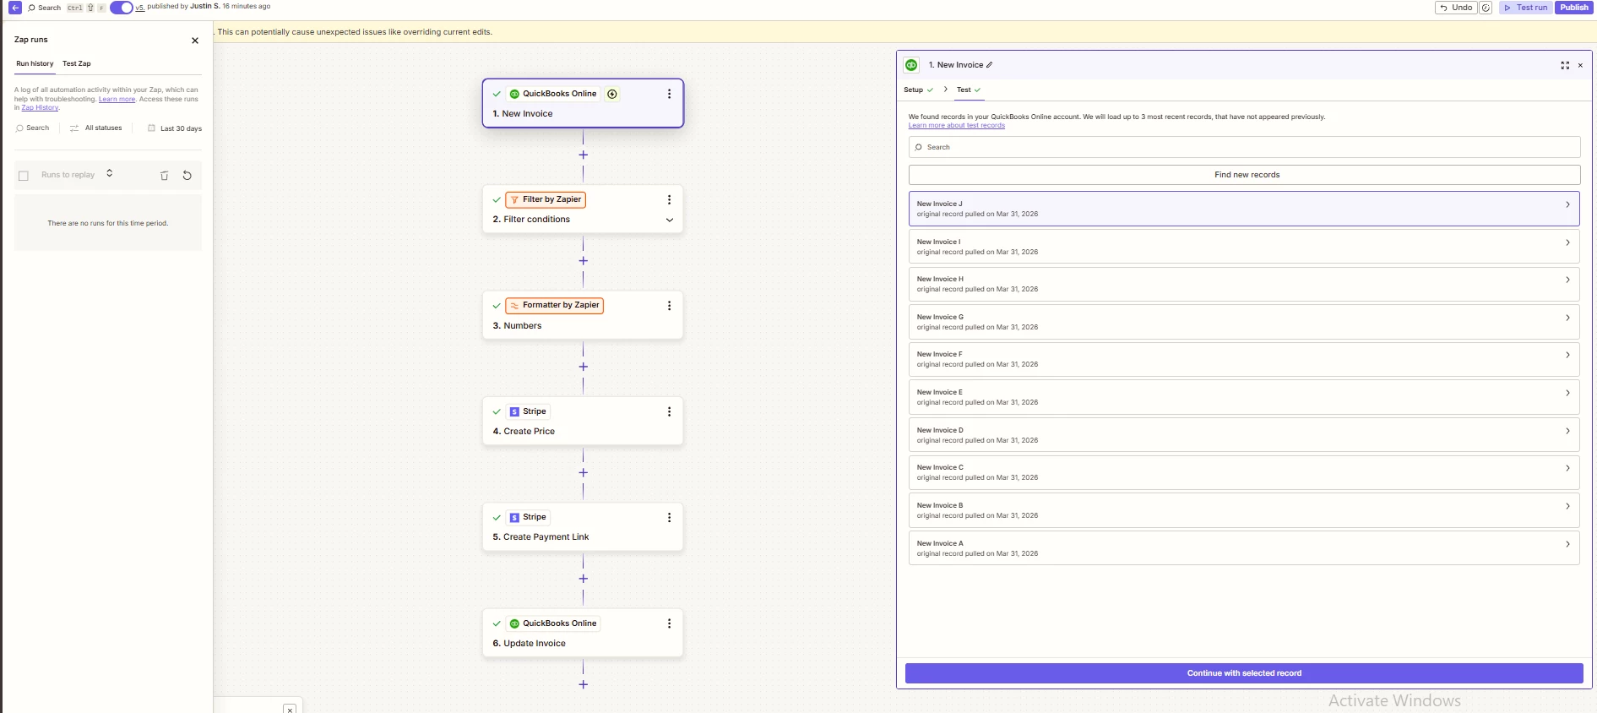This screenshot has width=1597, height=713.
Task: Click Stripe badge on Create Price step
Action: pyautogui.click(x=528, y=411)
